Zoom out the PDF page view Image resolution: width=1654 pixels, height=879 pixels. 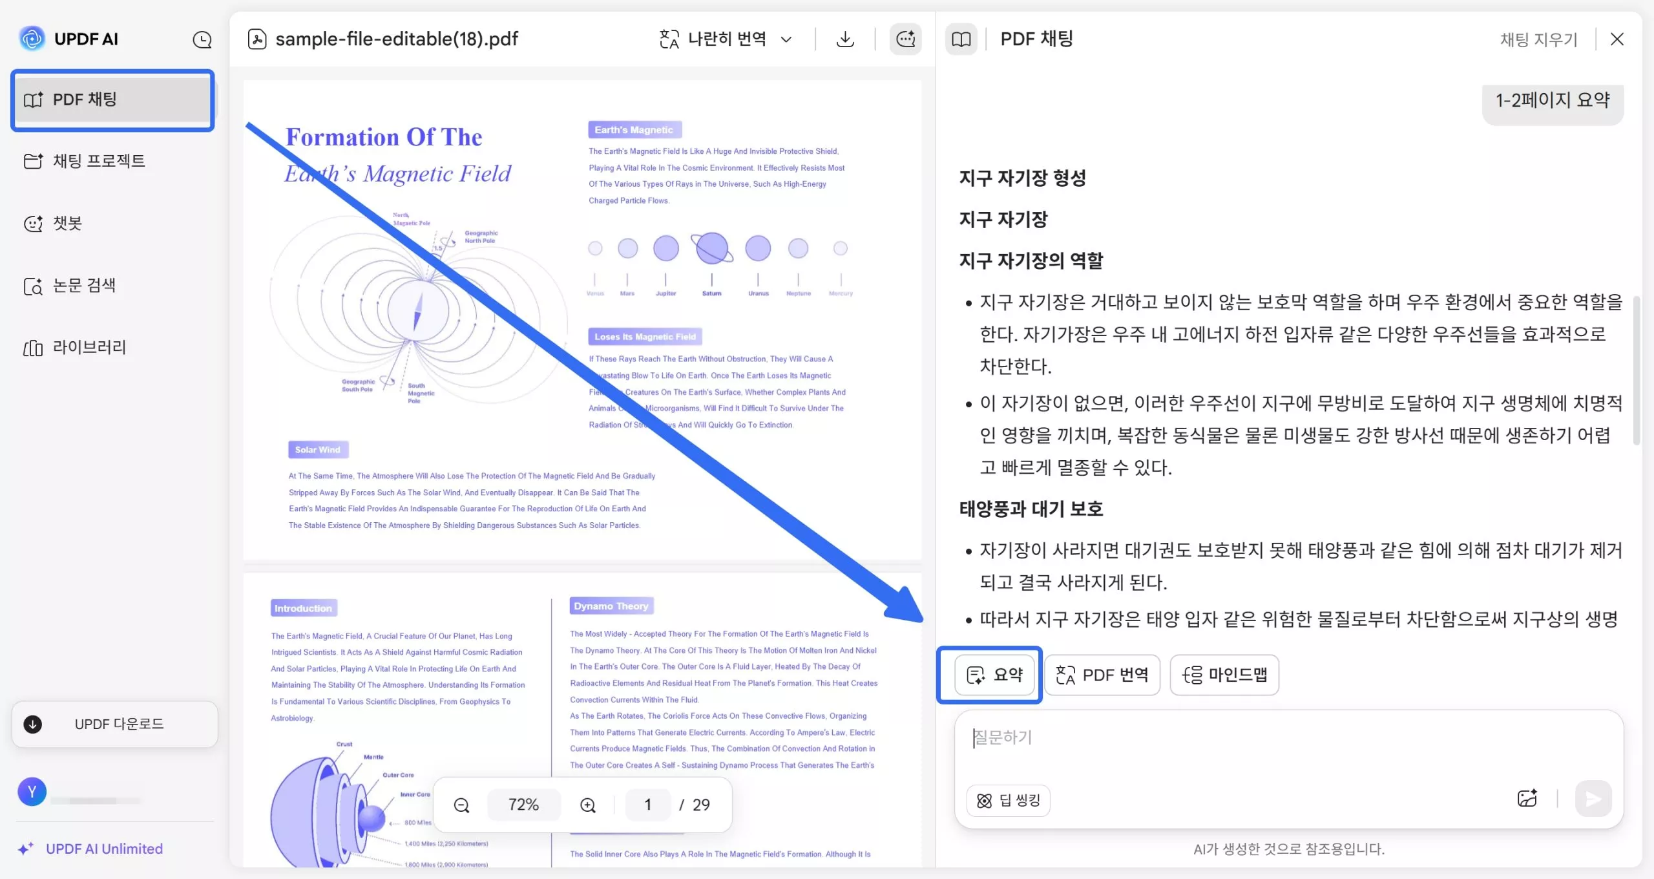461,805
